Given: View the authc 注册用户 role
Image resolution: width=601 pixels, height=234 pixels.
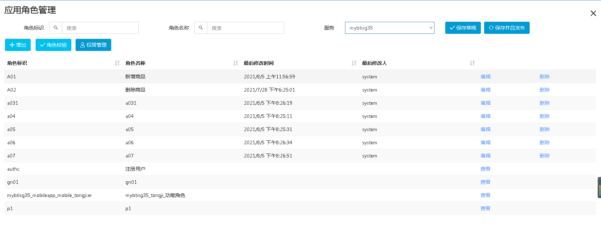Looking at the screenshot, I should point(486,169).
